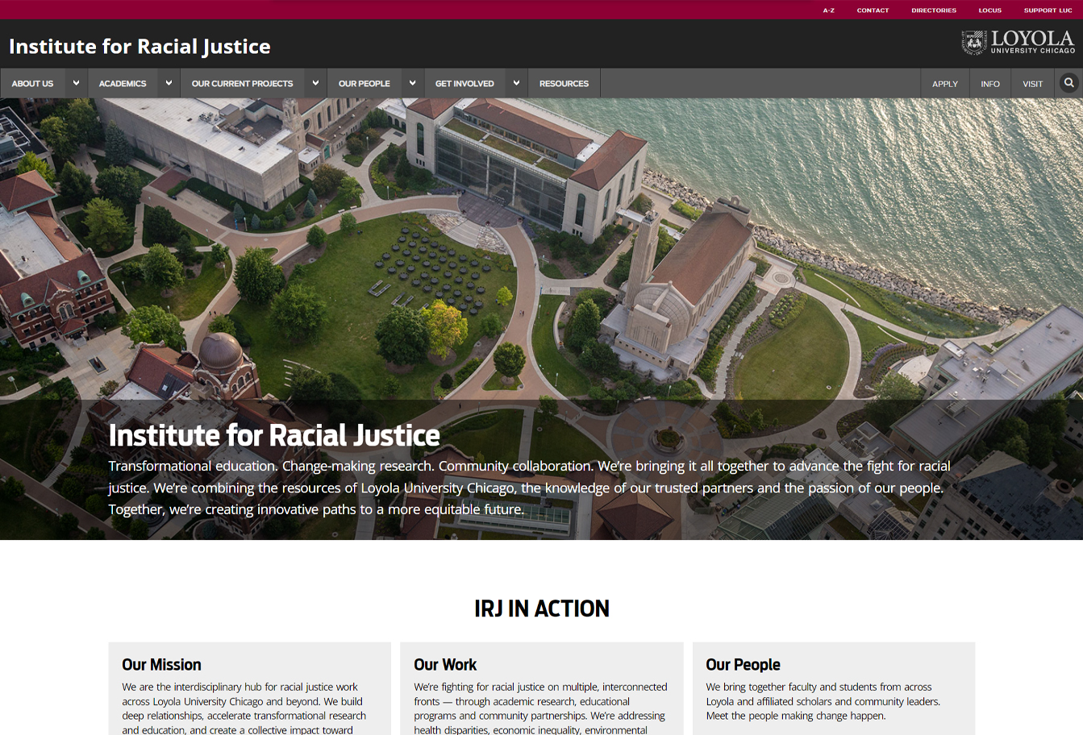Select the About Us menu item
The height and width of the screenshot is (735, 1083).
[32, 84]
